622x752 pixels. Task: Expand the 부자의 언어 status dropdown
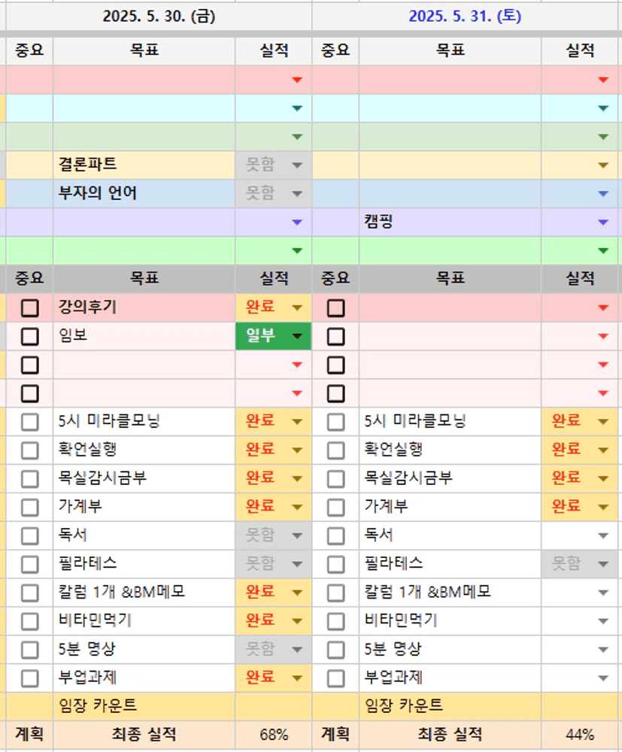pos(296,194)
